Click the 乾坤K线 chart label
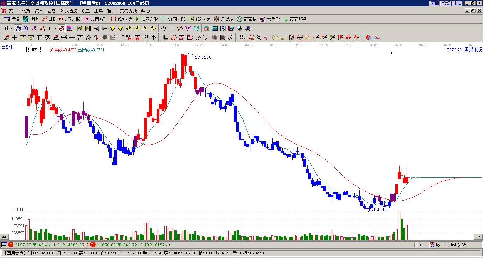The image size is (483, 258). (x=33, y=50)
